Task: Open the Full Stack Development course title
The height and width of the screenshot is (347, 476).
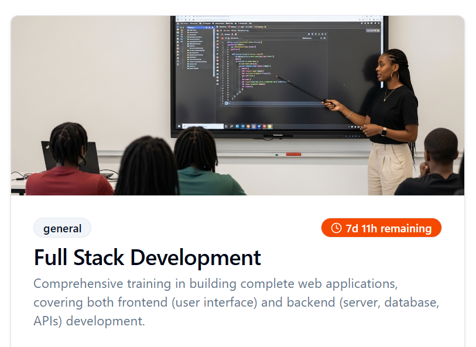Action: point(147,257)
